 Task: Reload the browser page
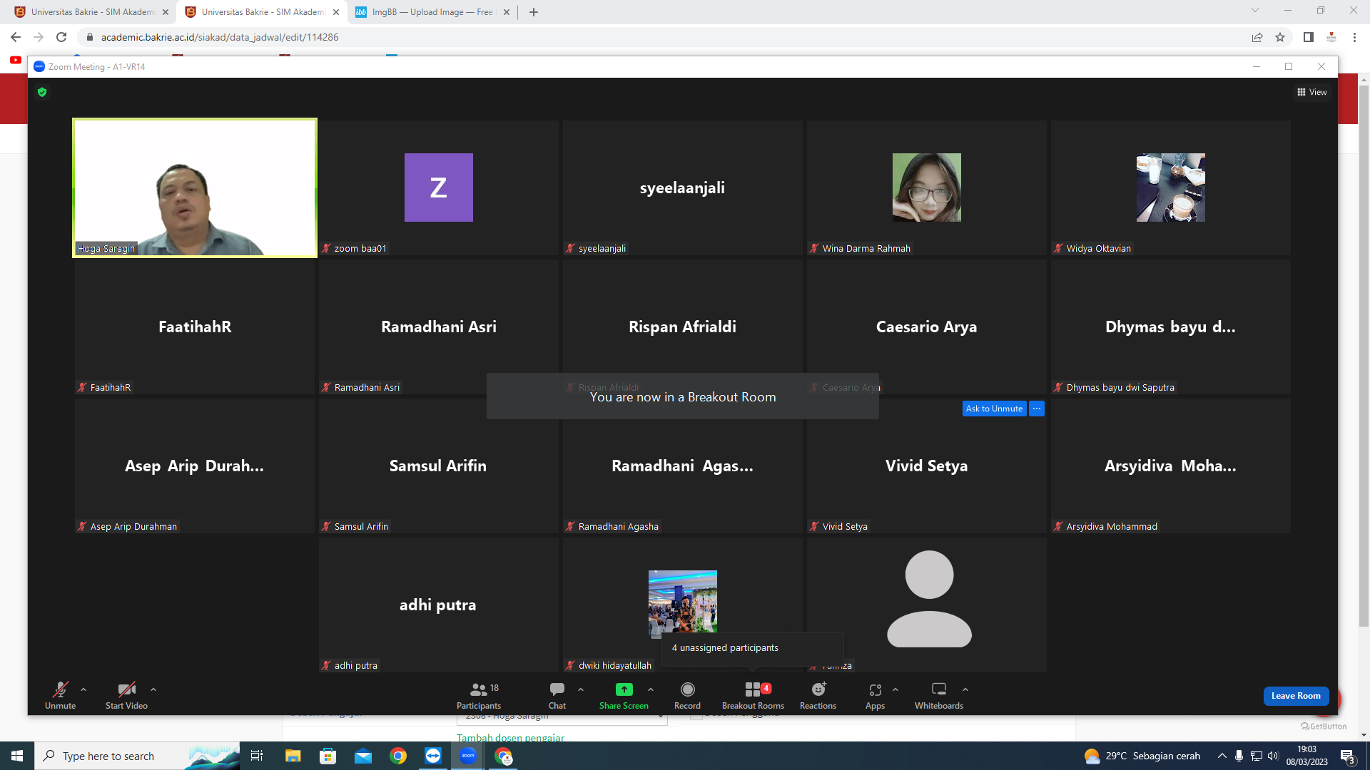pyautogui.click(x=61, y=37)
